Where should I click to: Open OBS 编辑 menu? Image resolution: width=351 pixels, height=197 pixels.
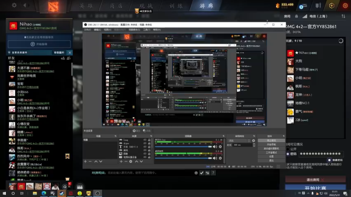point(97,30)
